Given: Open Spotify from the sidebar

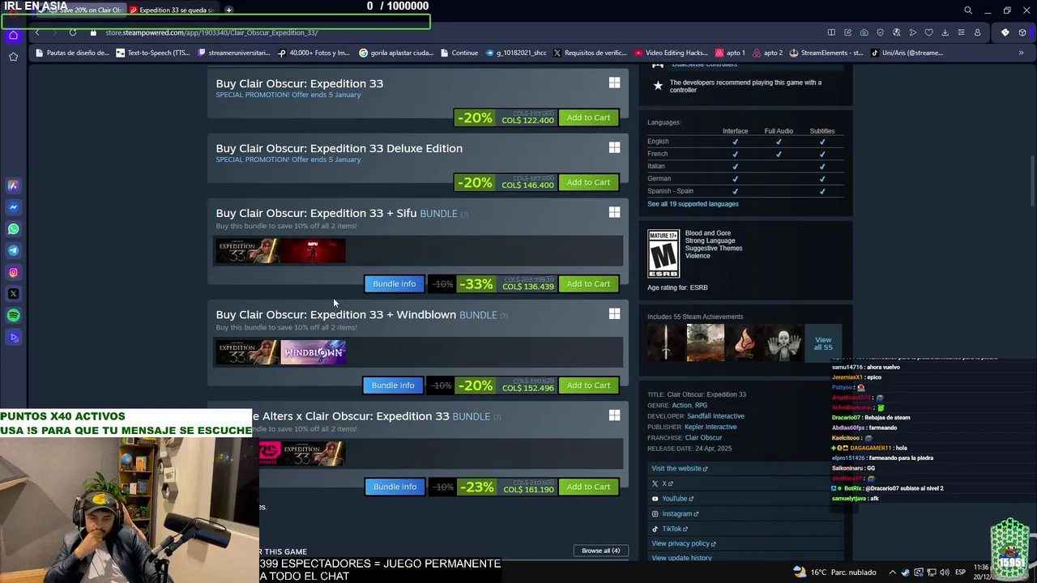Looking at the screenshot, I should [13, 316].
